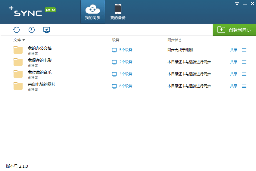This screenshot has width=256, height=171.
Task: Open 2个设备 link for 我保存的电影
Action: pyautogui.click(x=126, y=62)
